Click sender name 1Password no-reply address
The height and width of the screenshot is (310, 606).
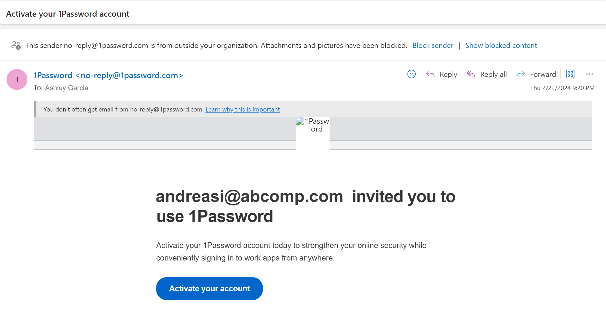click(x=108, y=75)
